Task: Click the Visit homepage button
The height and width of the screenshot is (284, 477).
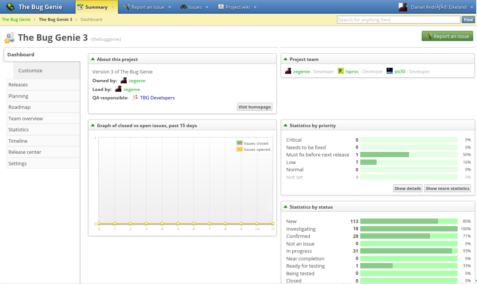Action: click(x=255, y=107)
